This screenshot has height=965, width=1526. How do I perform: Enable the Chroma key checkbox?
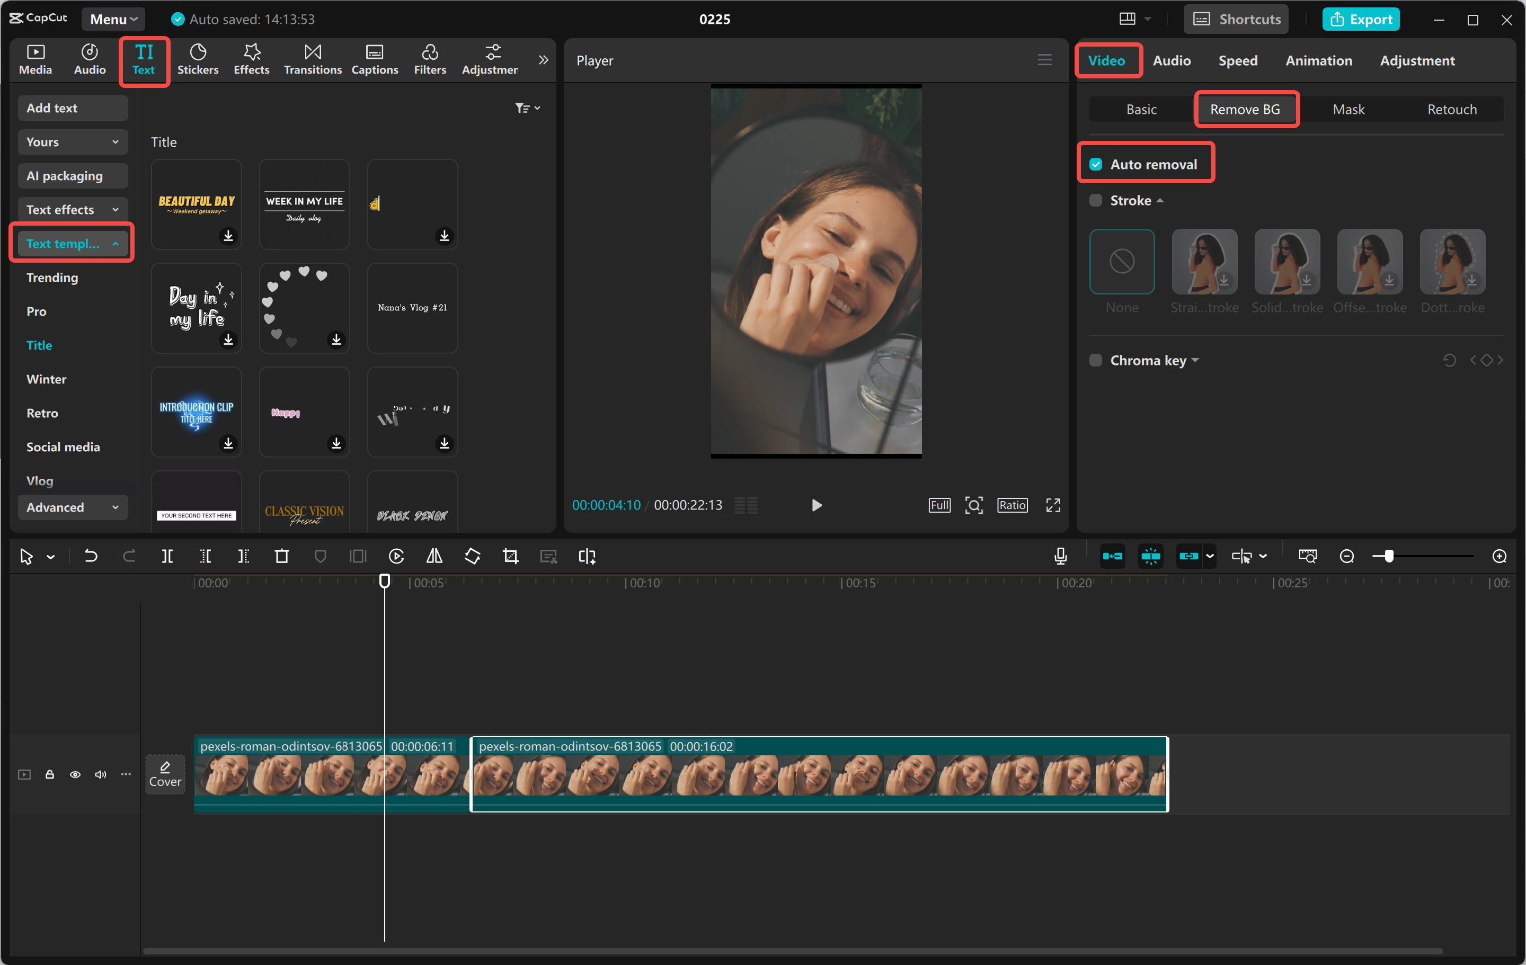(x=1096, y=360)
